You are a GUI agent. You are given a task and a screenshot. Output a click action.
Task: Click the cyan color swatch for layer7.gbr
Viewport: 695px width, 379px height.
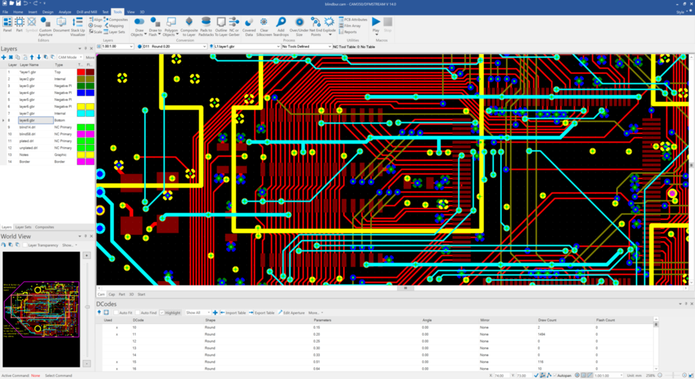point(81,113)
